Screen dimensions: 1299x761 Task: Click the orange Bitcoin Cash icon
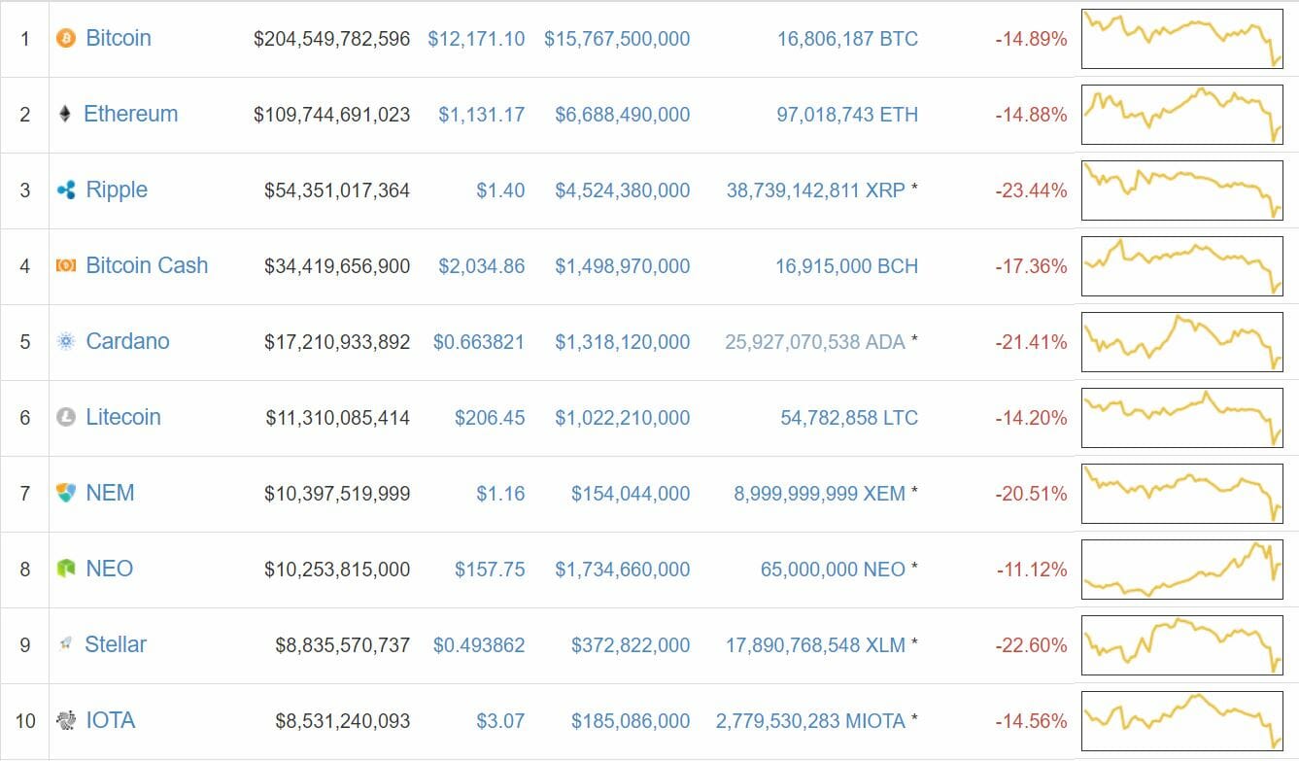[x=66, y=265]
